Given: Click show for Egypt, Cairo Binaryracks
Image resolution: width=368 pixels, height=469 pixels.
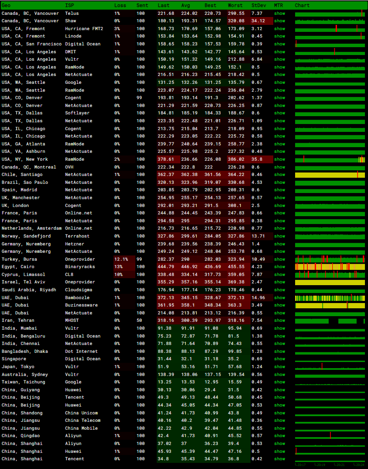Looking at the screenshot, I should (x=279, y=267).
